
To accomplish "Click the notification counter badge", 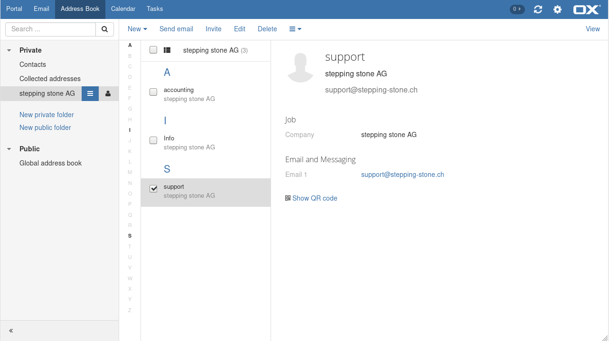I will 517,9.
